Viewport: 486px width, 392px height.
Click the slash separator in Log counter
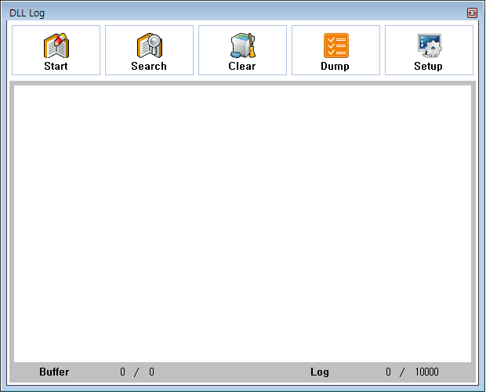click(402, 372)
